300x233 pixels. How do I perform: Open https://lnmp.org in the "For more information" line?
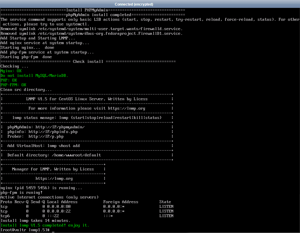(126, 108)
